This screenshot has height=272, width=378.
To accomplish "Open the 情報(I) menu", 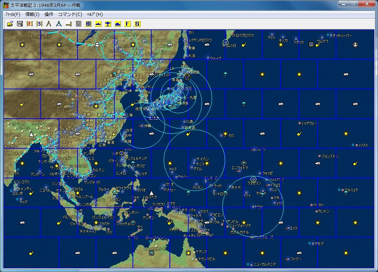I will 33,14.
